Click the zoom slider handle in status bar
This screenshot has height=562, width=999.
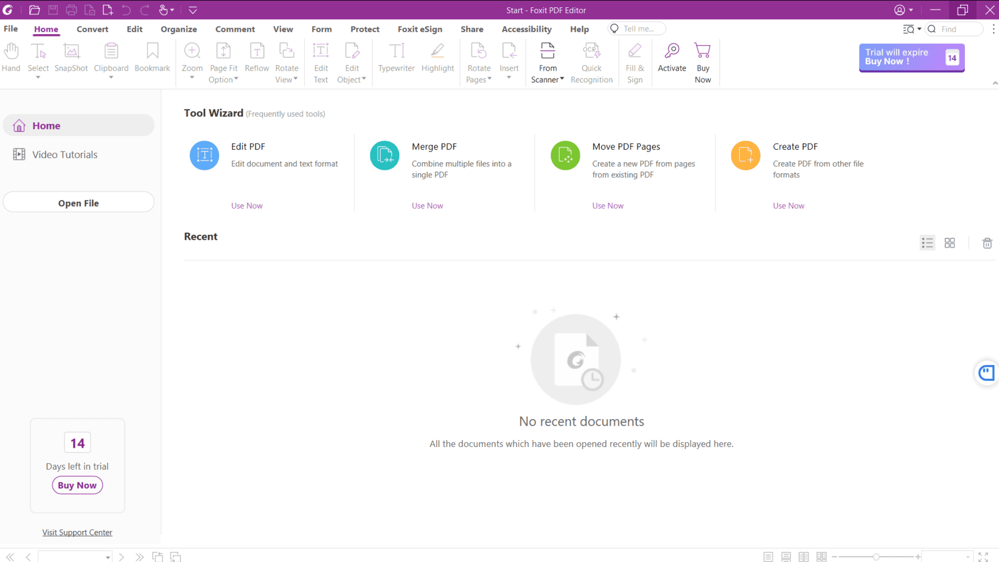[x=876, y=557]
